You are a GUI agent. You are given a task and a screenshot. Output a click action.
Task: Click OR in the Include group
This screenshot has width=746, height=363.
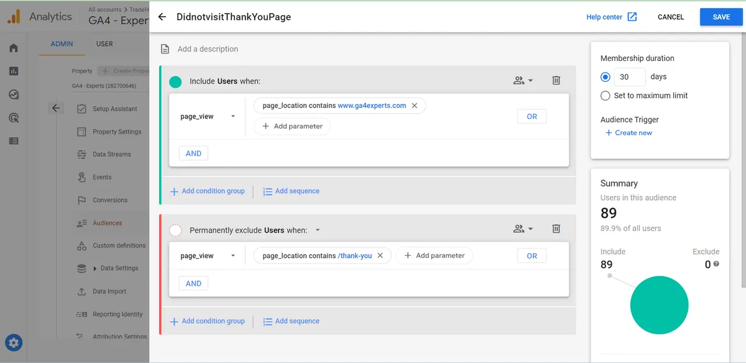click(532, 117)
